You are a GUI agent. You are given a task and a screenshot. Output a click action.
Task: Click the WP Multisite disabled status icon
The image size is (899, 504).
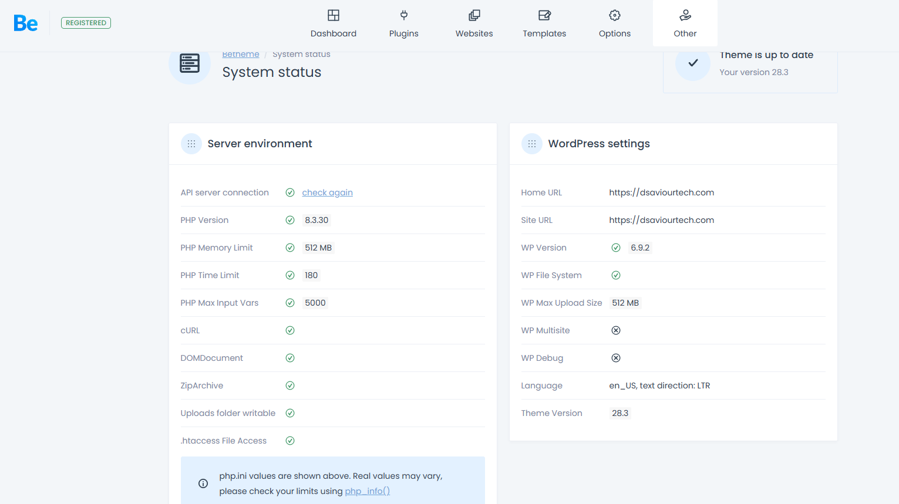tap(616, 330)
